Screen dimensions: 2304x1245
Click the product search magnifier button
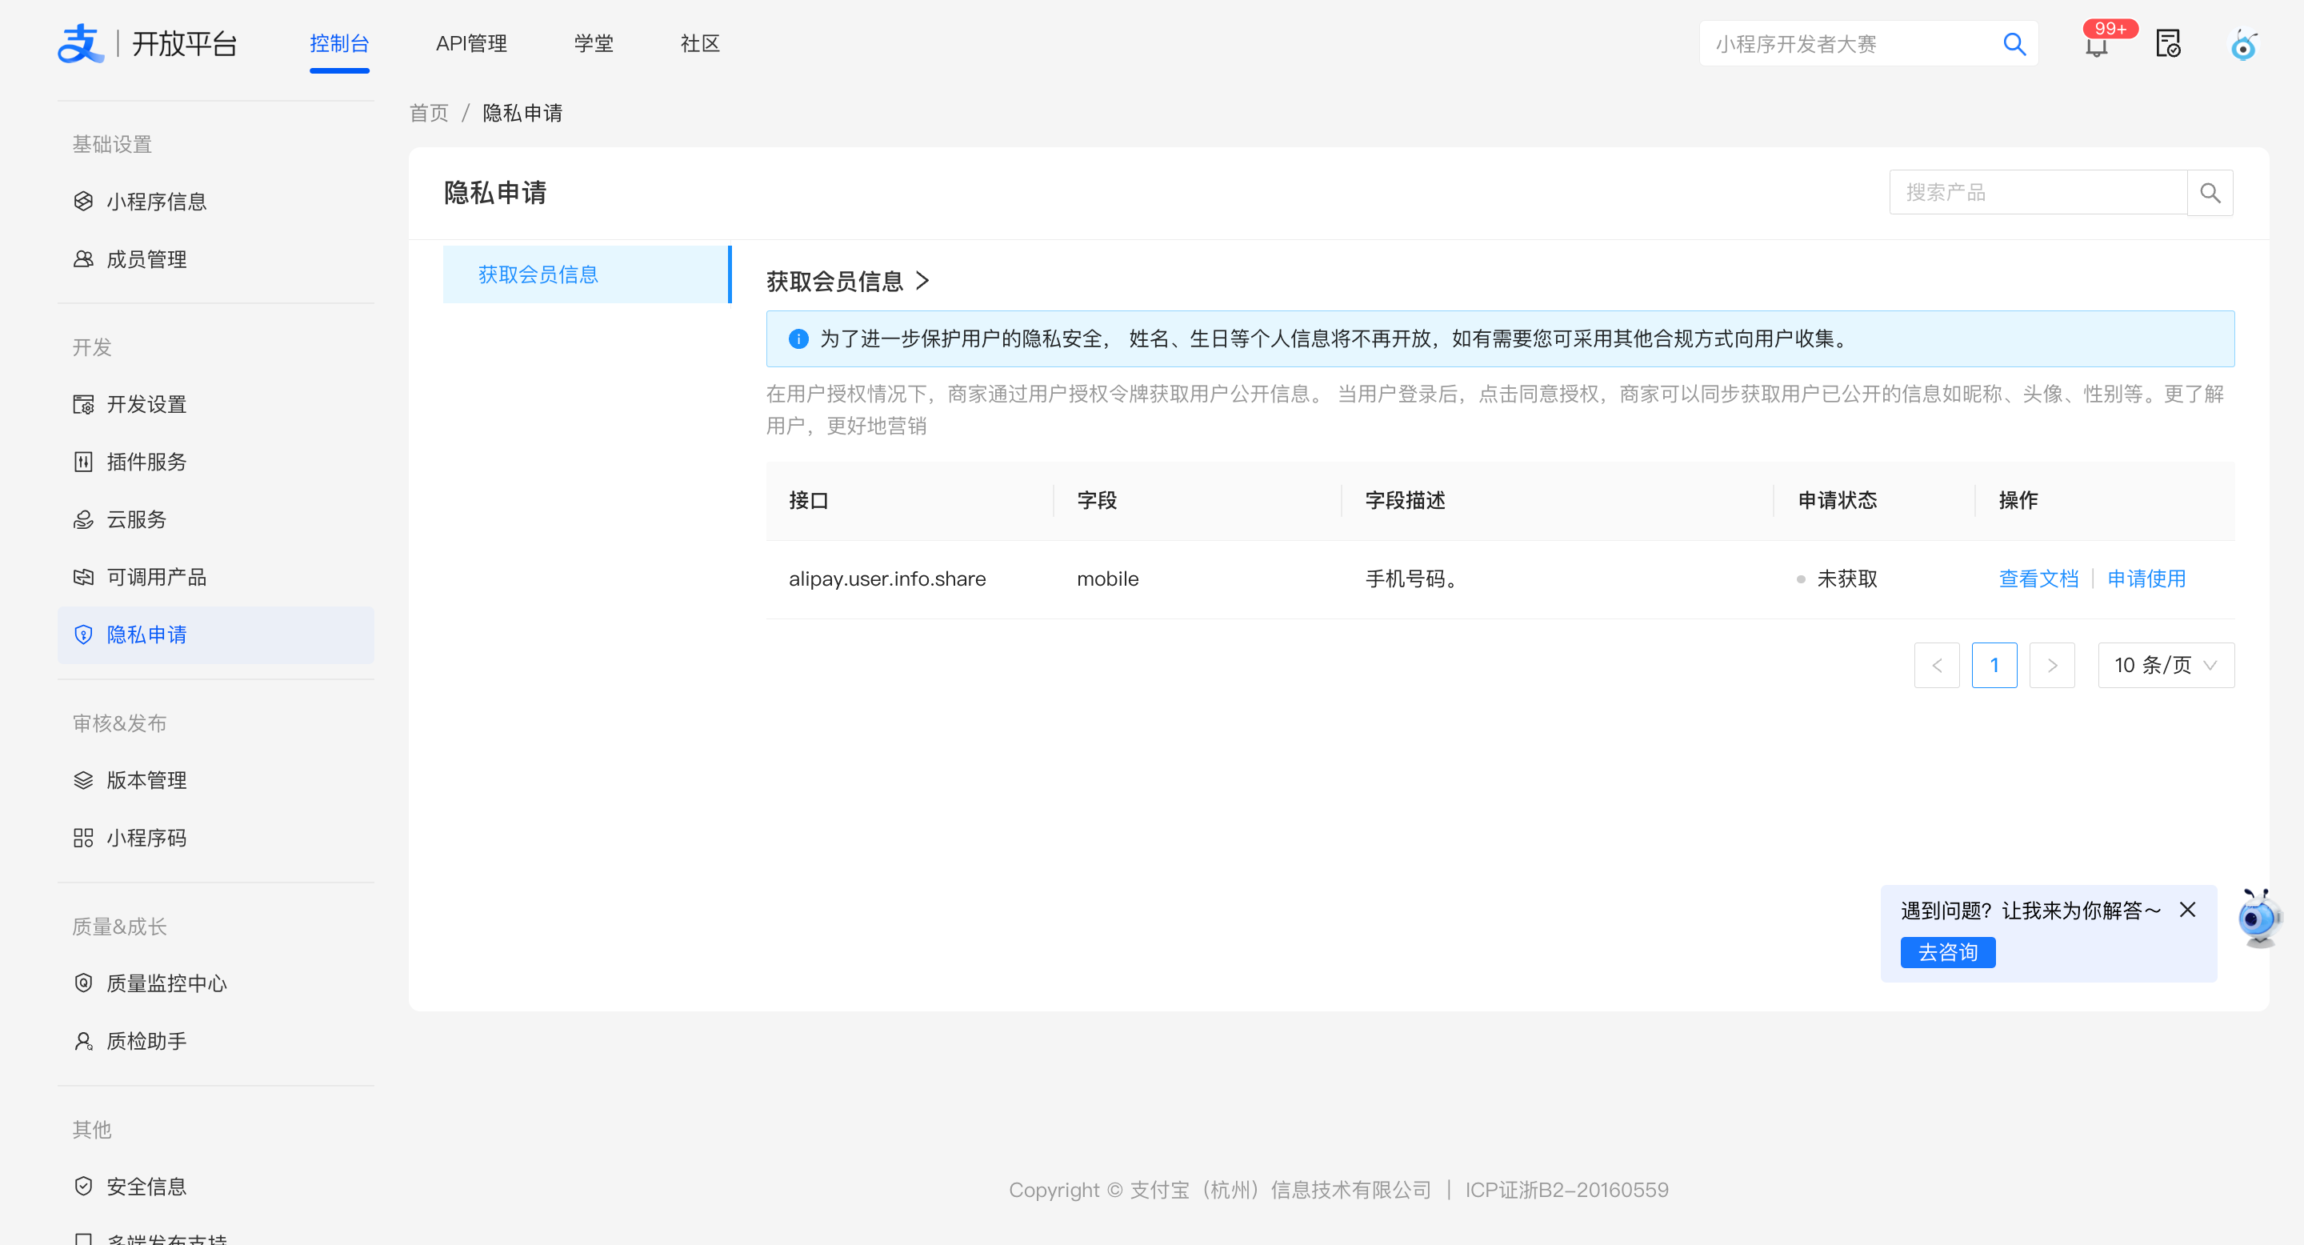click(x=2209, y=192)
